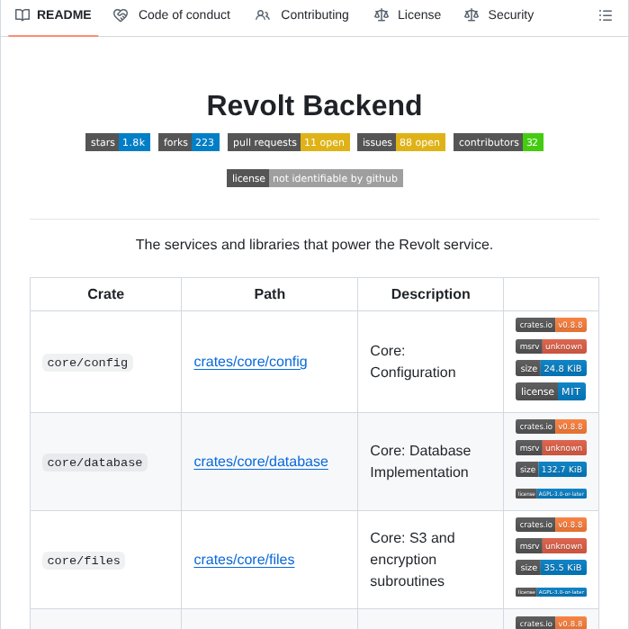Switch to the Code of conduct tab
Screen dimensions: 629x629
[172, 14]
